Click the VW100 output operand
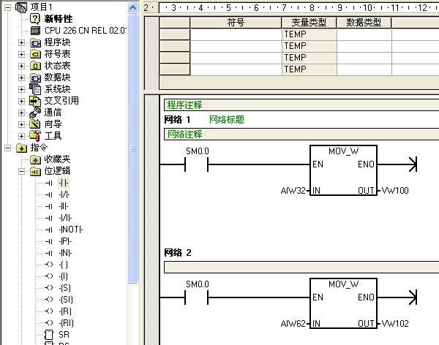 (x=395, y=191)
